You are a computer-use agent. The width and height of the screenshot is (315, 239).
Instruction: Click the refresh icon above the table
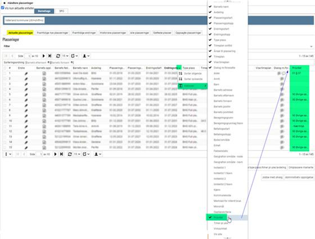(58, 56)
